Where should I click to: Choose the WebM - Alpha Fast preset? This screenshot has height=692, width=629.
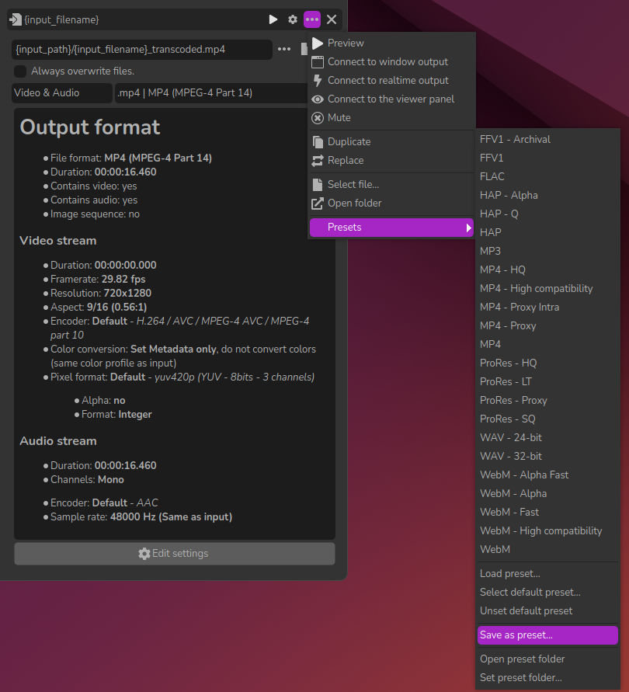pyautogui.click(x=524, y=475)
